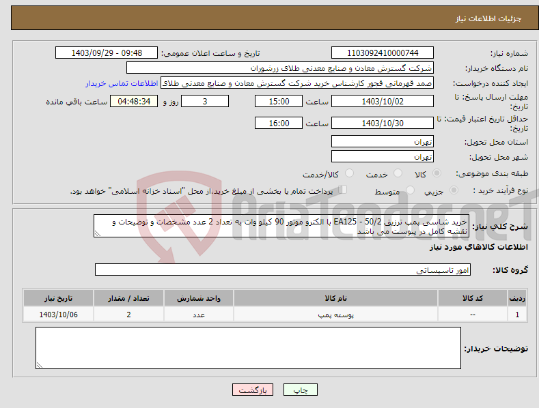Select the جزیی purchase type radio
The image size is (539, 408).
coord(454,190)
